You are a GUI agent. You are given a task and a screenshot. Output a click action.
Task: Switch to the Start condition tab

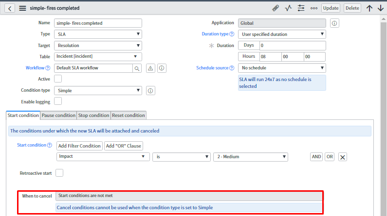tap(23, 116)
